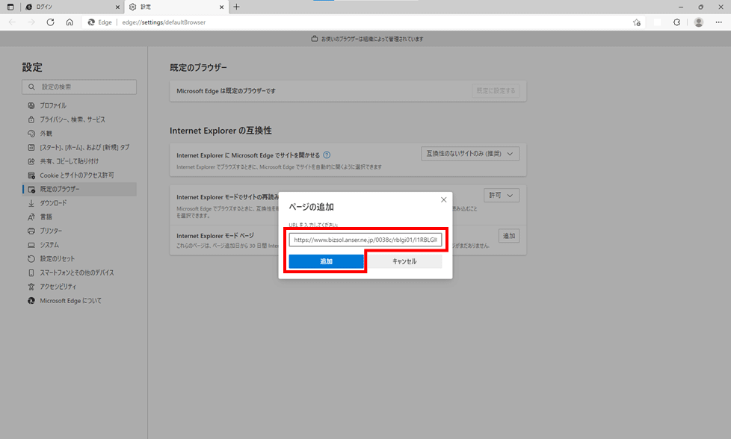Click the lock icon beside プライバシー

pyautogui.click(x=31, y=119)
